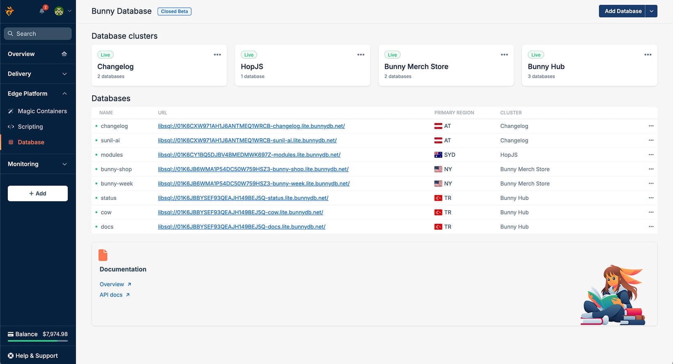Open row options for docs database
The image size is (673, 364).
click(x=651, y=227)
